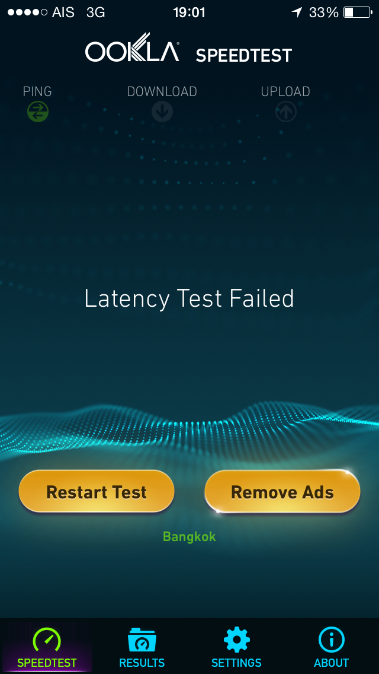The height and width of the screenshot is (674, 379).
Task: Select the Bangkok server link
Action: point(189,536)
